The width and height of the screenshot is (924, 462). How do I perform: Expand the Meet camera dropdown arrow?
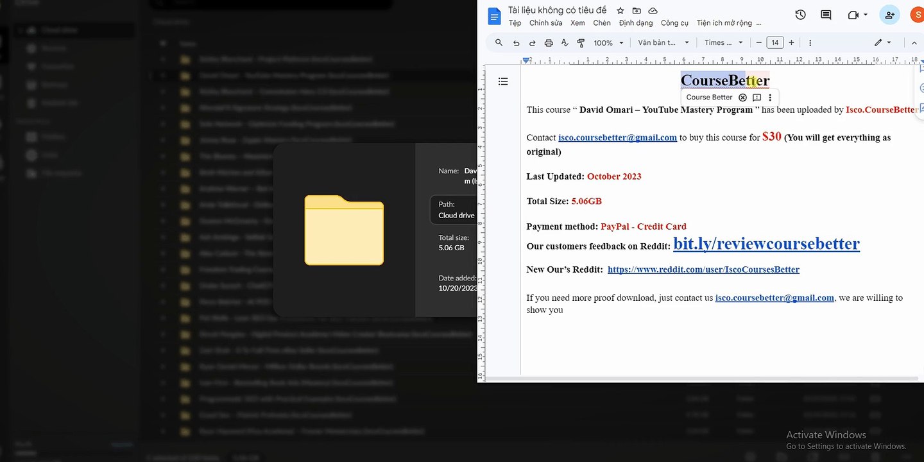pyautogui.click(x=866, y=15)
